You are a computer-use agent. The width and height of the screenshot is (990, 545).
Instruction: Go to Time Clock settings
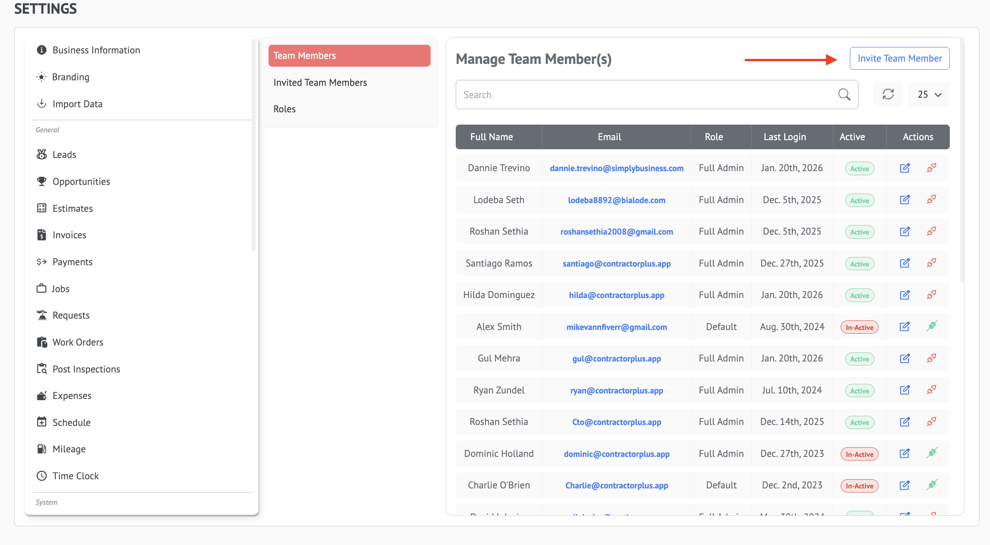click(x=75, y=476)
